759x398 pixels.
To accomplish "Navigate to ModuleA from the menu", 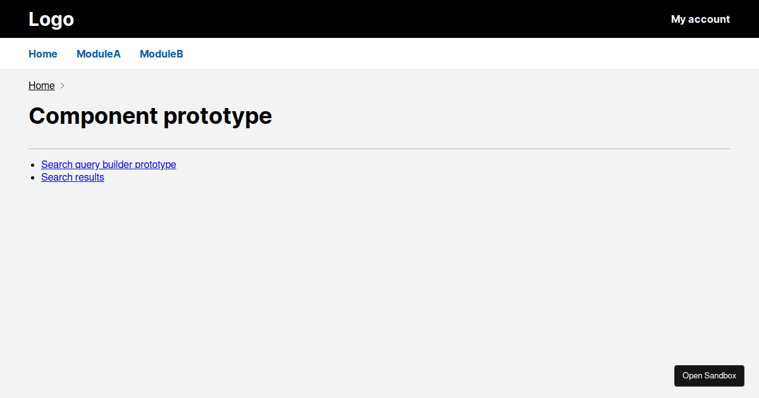I will pos(98,54).
